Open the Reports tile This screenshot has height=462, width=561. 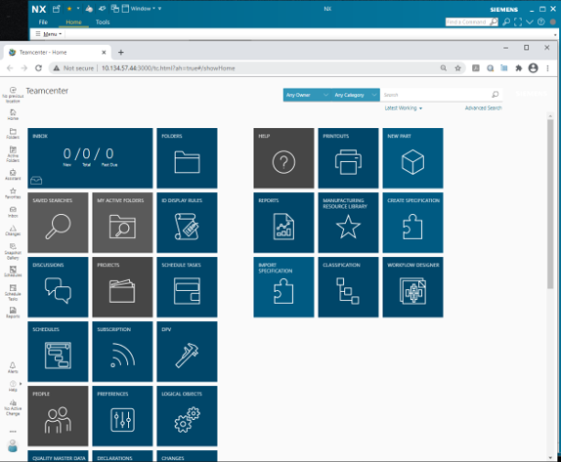pyautogui.click(x=283, y=223)
